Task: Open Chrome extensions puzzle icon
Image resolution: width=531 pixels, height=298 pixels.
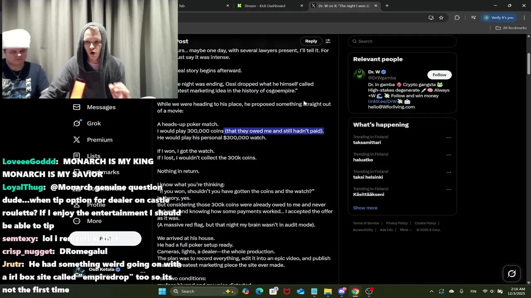Action: pyautogui.click(x=457, y=17)
